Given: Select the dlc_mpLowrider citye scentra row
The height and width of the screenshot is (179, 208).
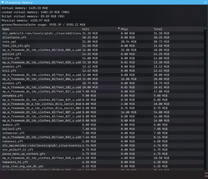Looking at the screenshot, I should 103,145.
